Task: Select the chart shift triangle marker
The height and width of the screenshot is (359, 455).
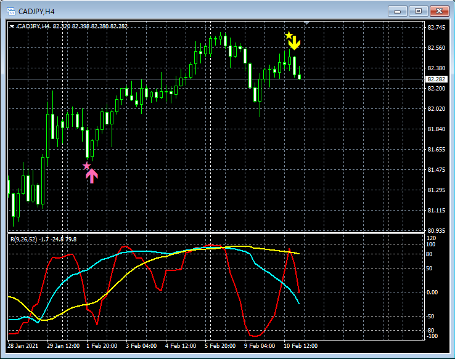Action: click(307, 23)
